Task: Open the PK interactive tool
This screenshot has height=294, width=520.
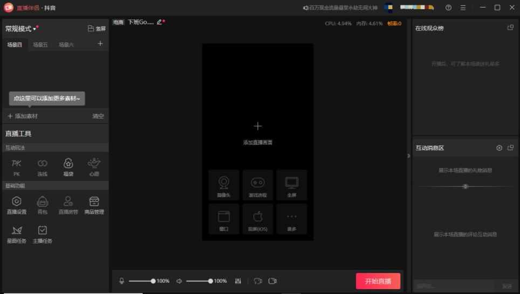Action: tap(17, 166)
